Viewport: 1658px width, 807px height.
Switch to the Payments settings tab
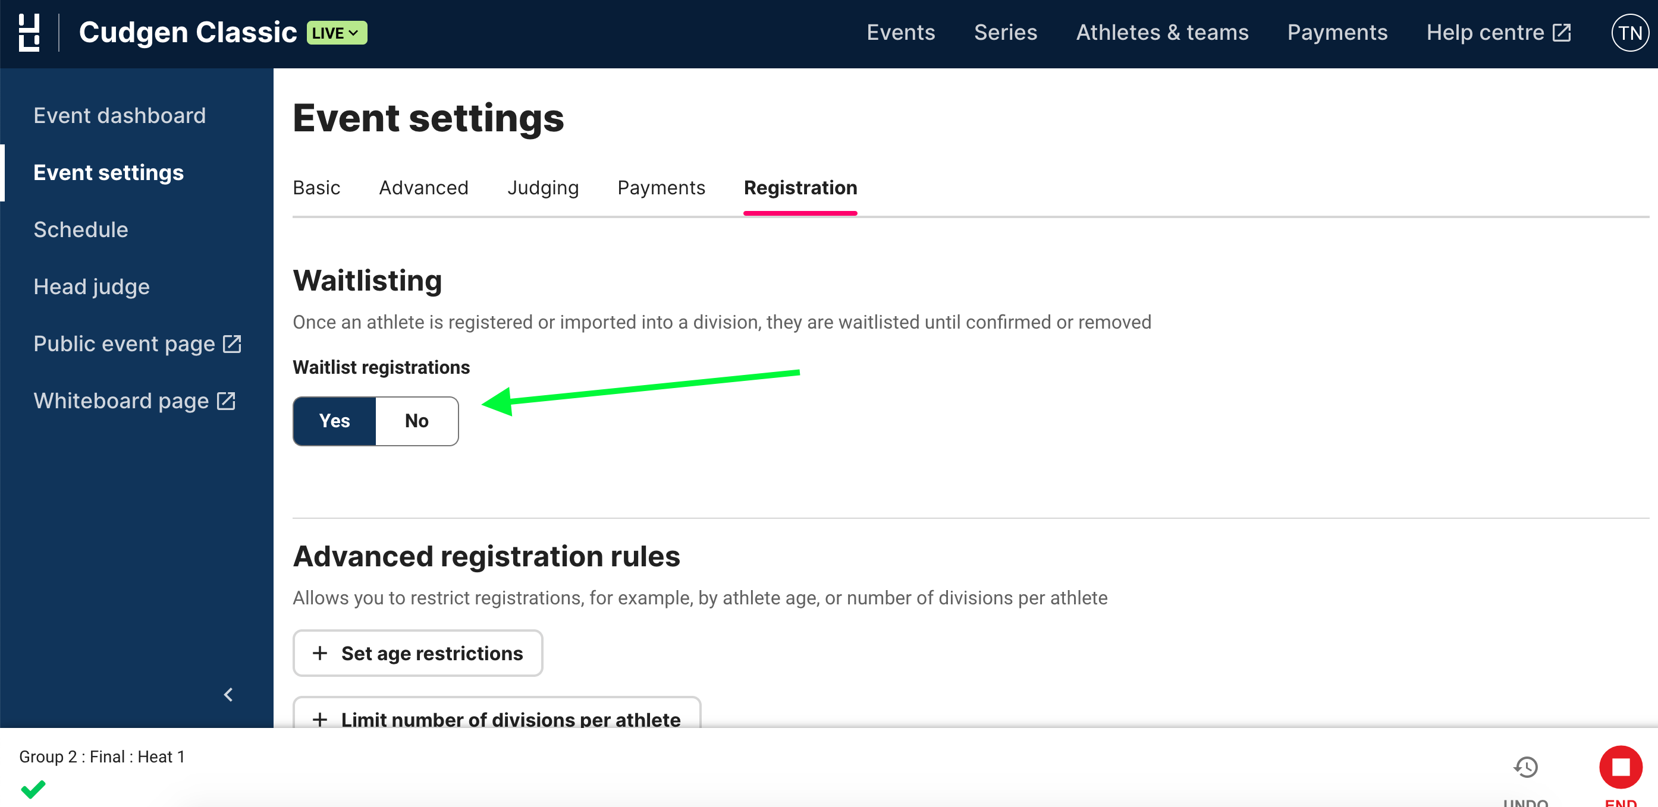point(661,188)
